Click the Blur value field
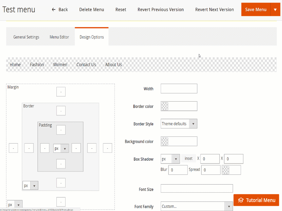The width and height of the screenshot is (282, 211). click(x=178, y=170)
